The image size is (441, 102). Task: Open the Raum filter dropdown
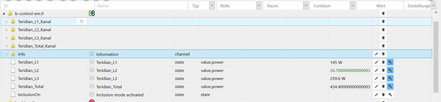pyautogui.click(x=305, y=5)
